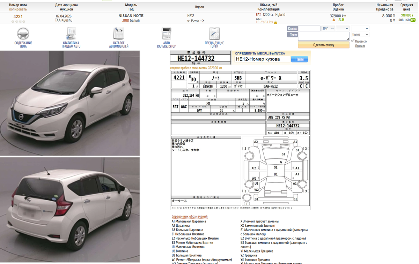Select JPY average price currency badge
Image resolution: width=419 pixels, height=264 pixels.
(x=413, y=20)
